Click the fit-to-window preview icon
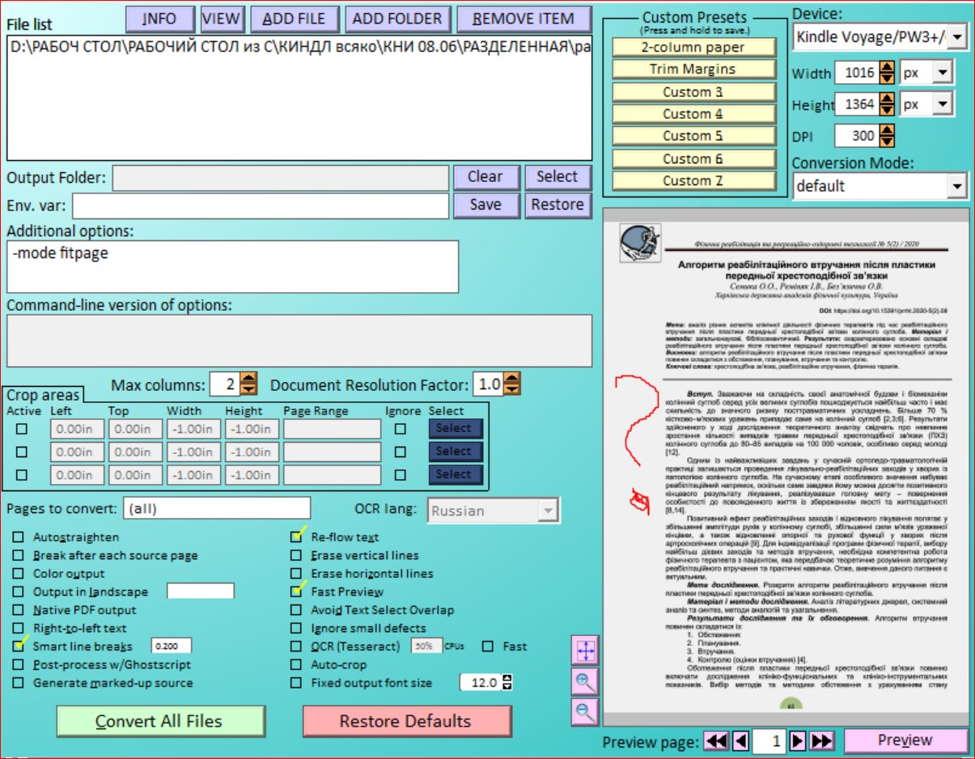975x759 pixels. (584, 651)
